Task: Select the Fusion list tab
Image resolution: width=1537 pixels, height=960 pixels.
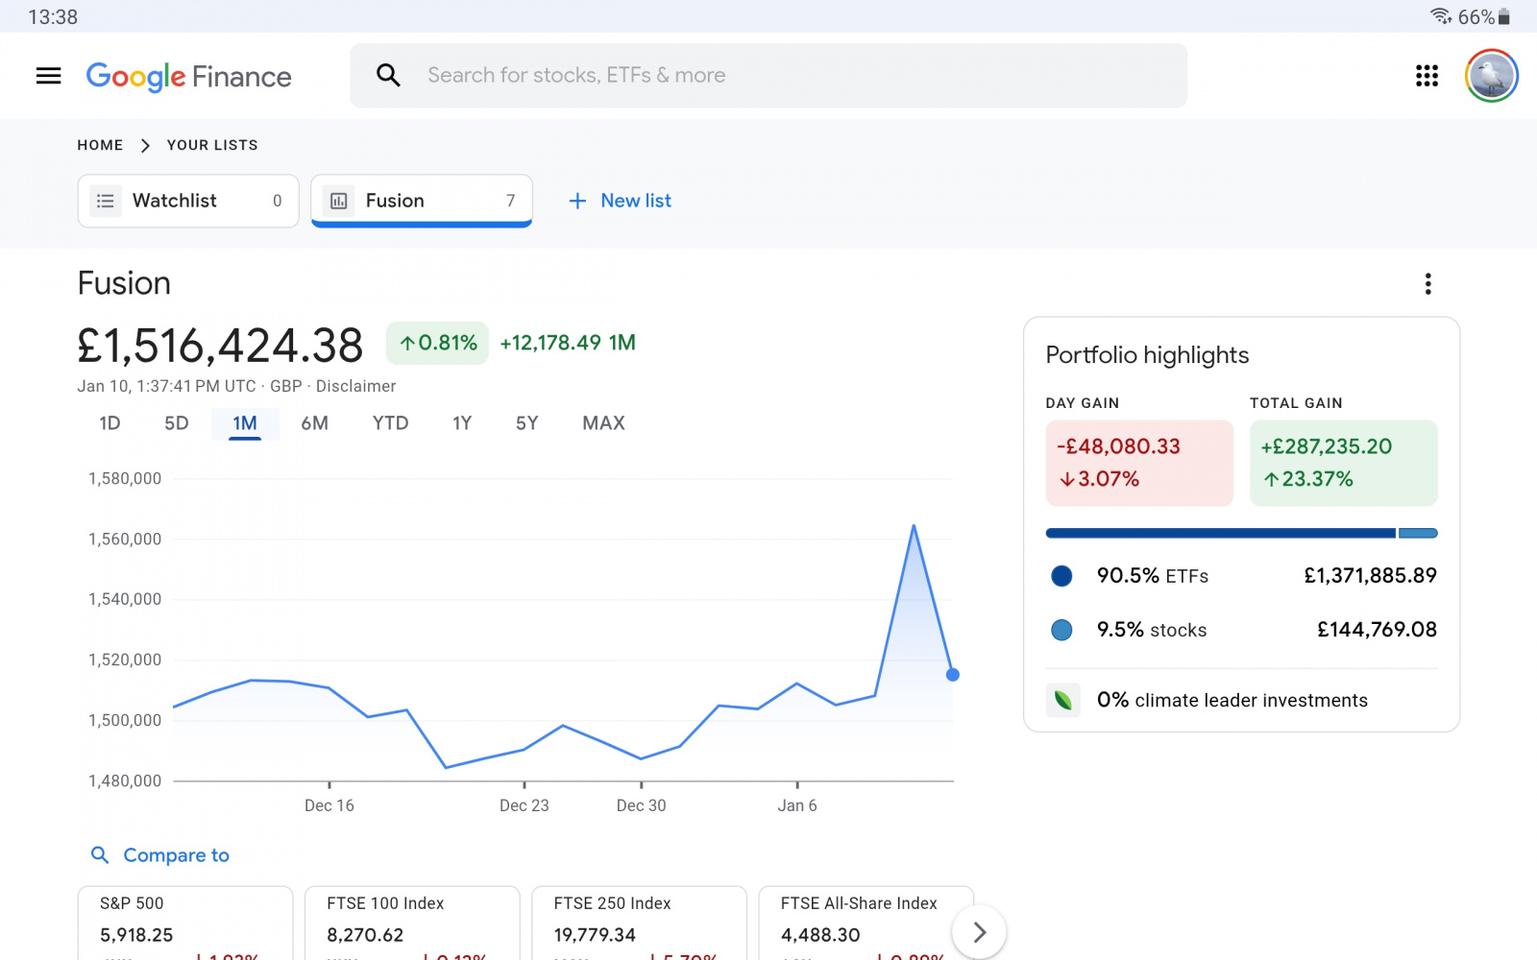Action: pyautogui.click(x=422, y=201)
